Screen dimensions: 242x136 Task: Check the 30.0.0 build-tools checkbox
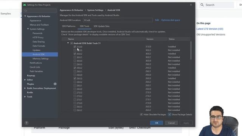[x=75, y=61]
